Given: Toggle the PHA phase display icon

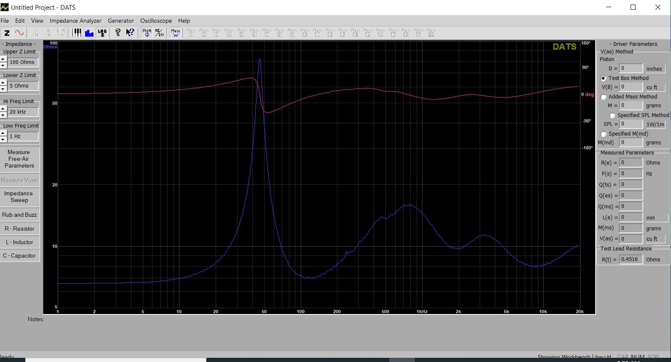Looking at the screenshot, I should click(147, 33).
